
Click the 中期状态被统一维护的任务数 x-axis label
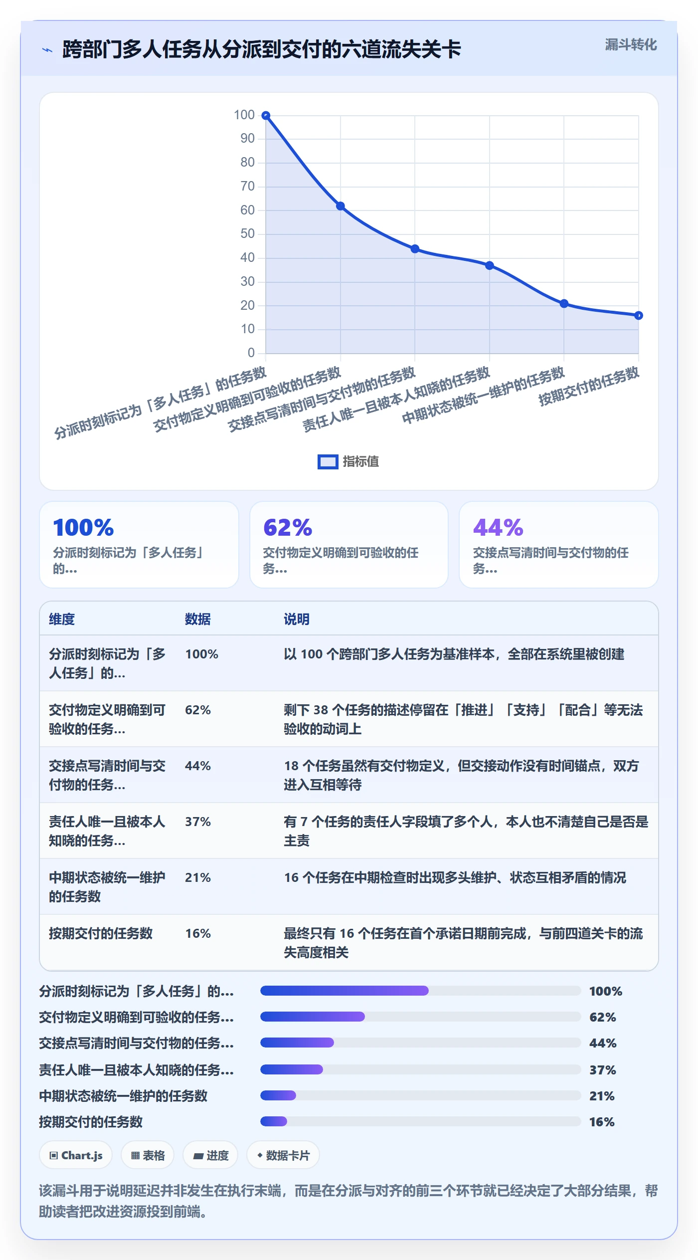point(483,395)
